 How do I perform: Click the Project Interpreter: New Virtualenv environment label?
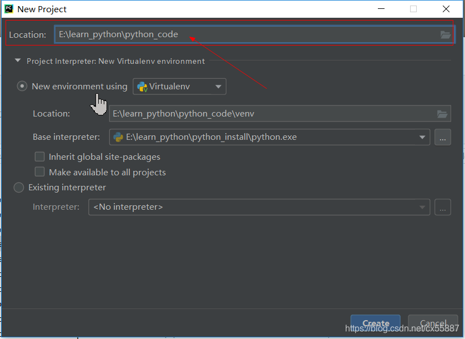[115, 61]
